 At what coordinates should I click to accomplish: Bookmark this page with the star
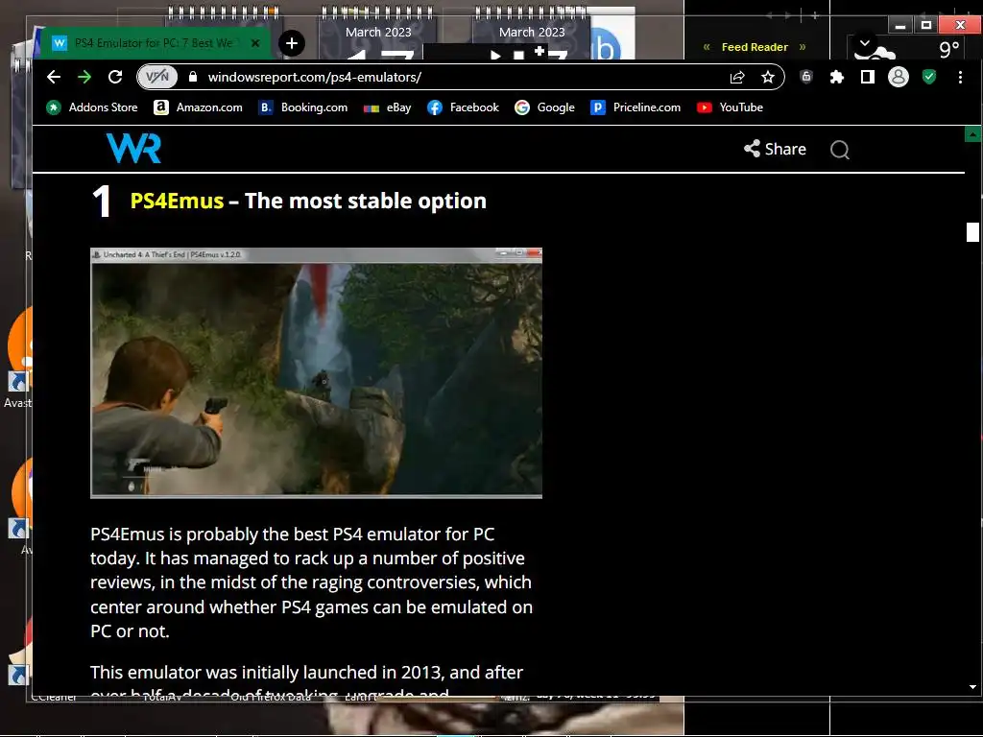click(x=768, y=77)
